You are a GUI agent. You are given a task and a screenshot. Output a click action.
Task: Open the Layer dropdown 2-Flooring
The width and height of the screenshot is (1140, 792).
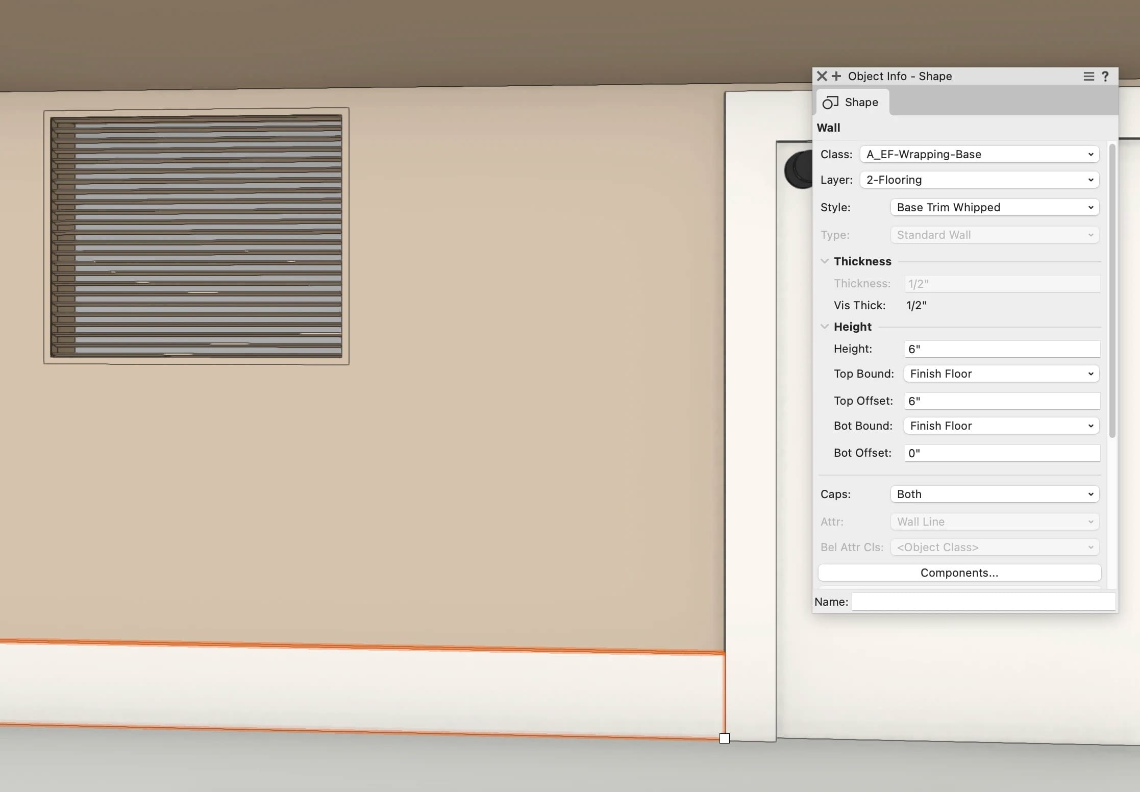pos(979,180)
